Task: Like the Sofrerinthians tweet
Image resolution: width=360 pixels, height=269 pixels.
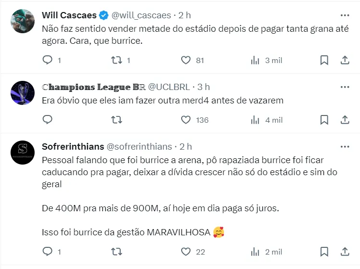Action: (186, 251)
